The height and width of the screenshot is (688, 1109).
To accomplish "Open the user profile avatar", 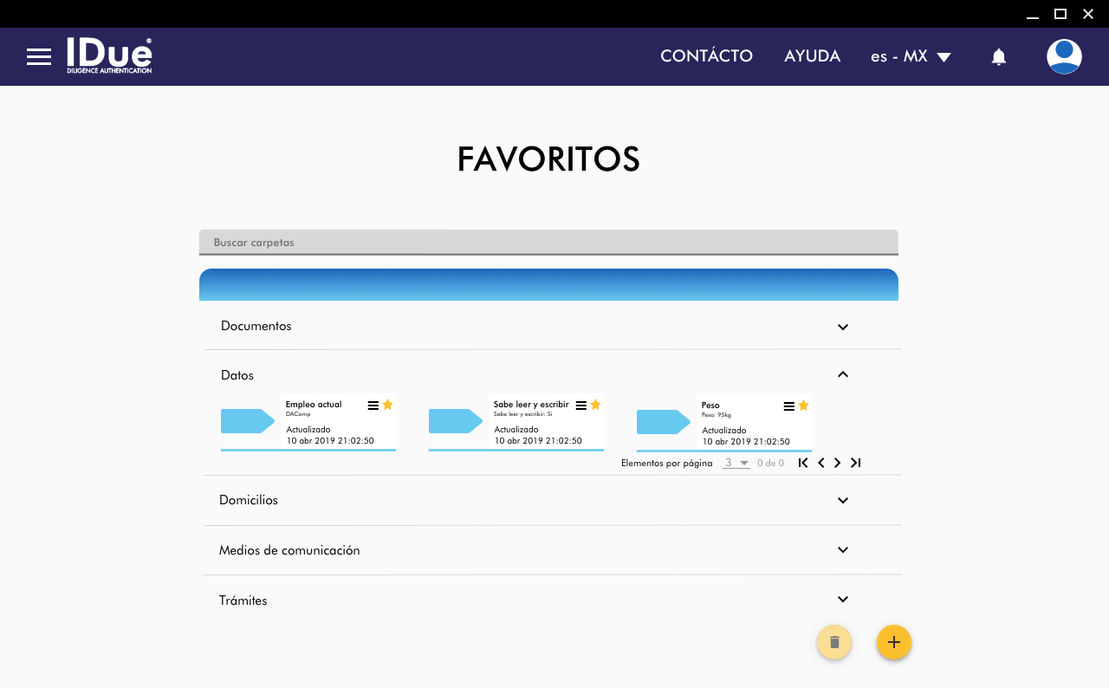I will 1064,56.
